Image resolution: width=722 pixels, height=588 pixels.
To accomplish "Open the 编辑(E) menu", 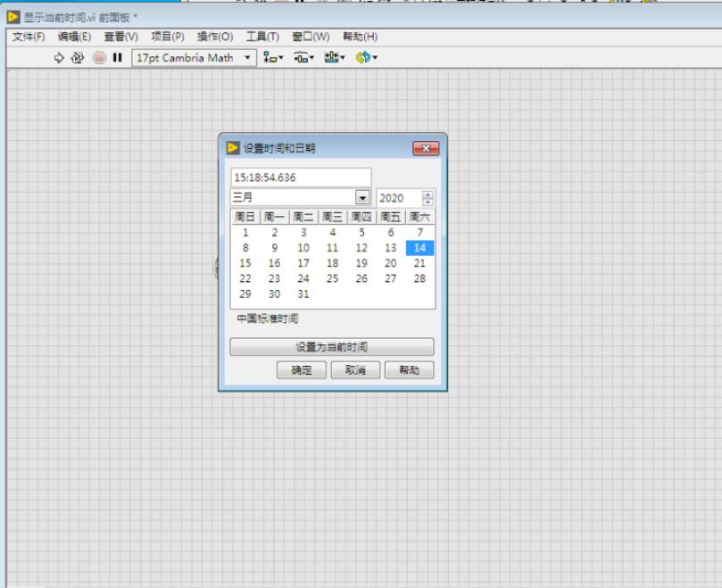I will pyautogui.click(x=75, y=37).
